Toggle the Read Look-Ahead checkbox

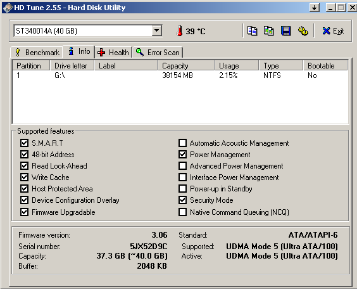point(24,165)
